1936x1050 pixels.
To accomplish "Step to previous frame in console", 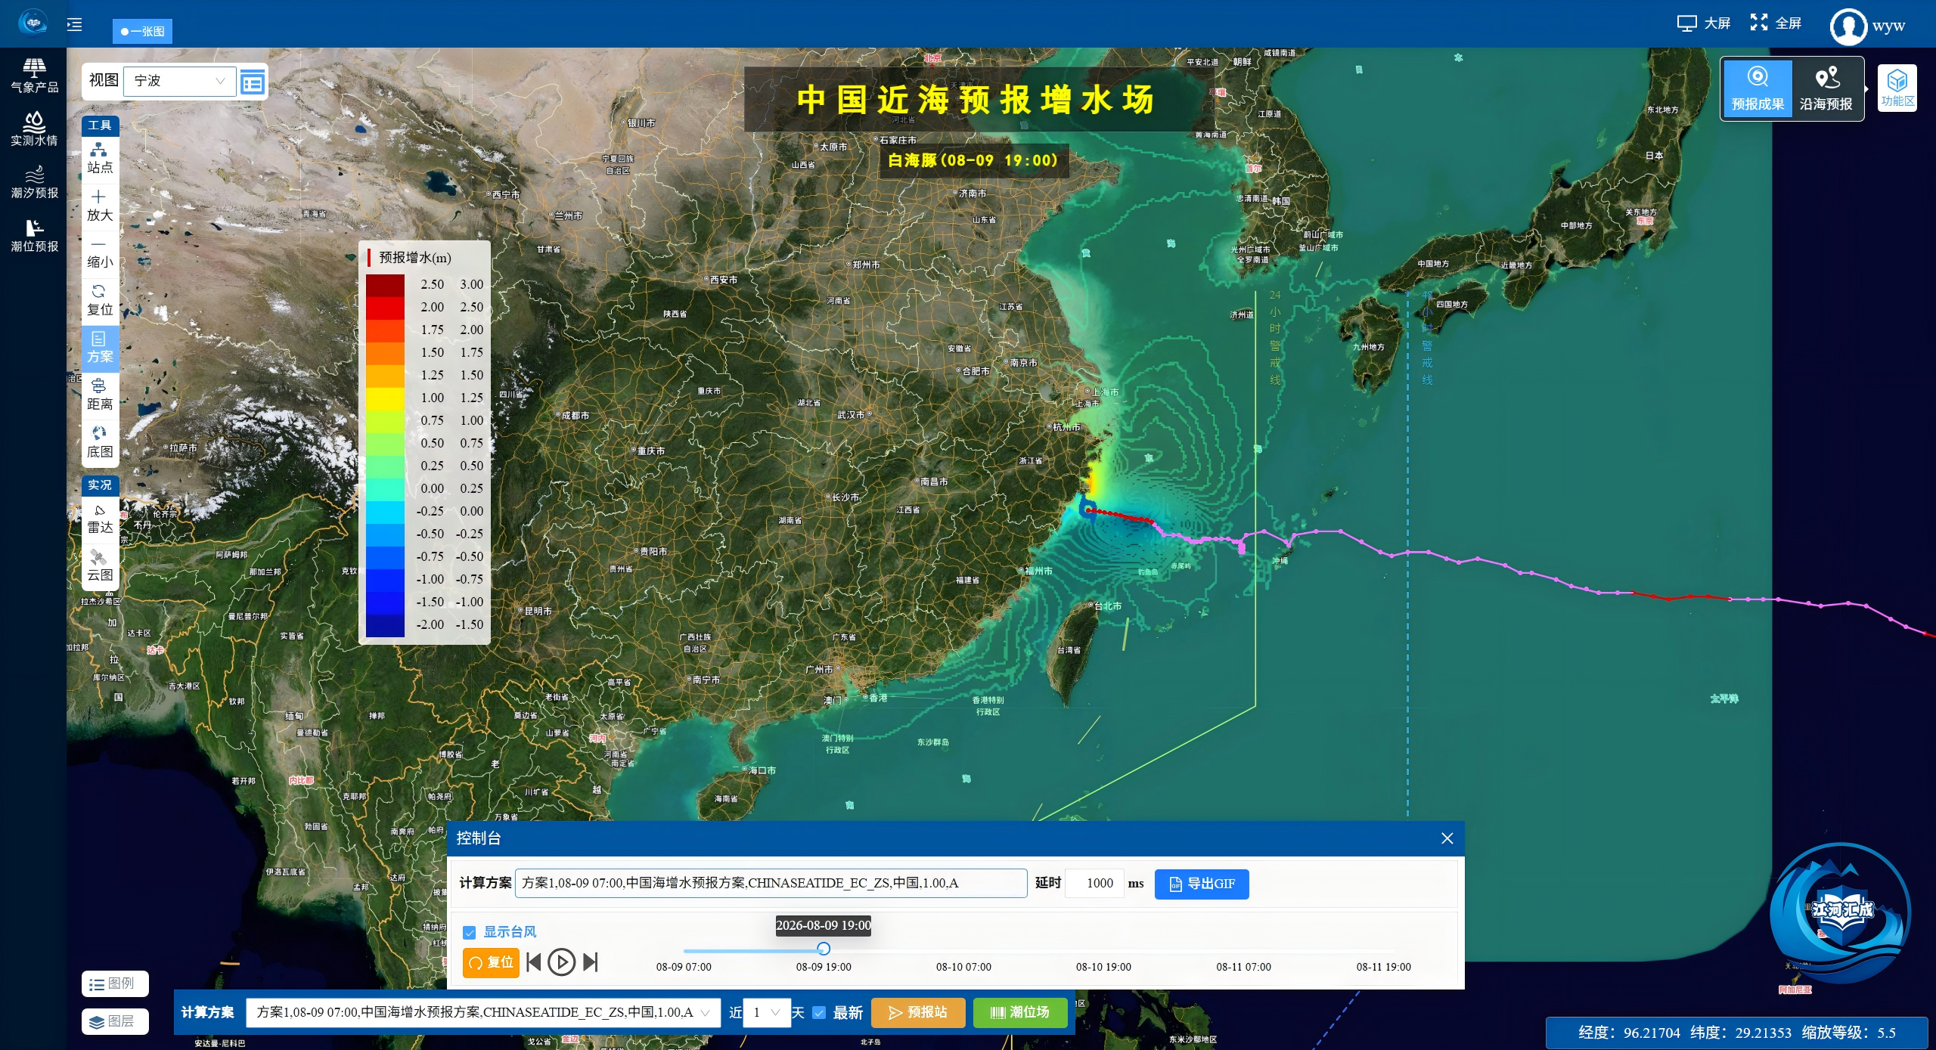I will [534, 962].
